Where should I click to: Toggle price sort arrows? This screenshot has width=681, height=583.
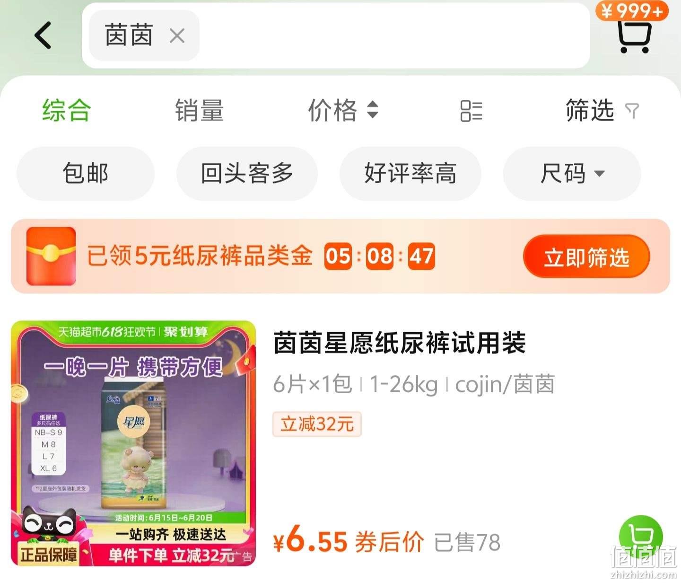click(373, 110)
